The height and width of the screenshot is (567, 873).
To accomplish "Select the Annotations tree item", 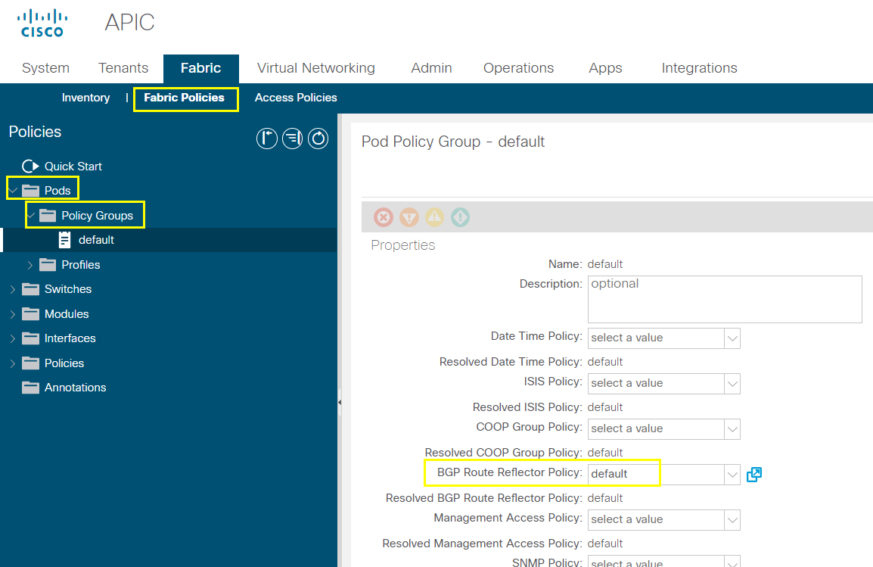I will [75, 388].
